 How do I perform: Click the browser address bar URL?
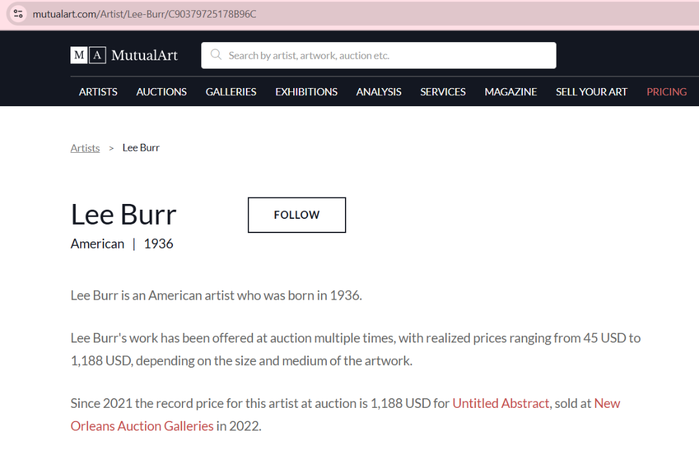click(x=144, y=14)
